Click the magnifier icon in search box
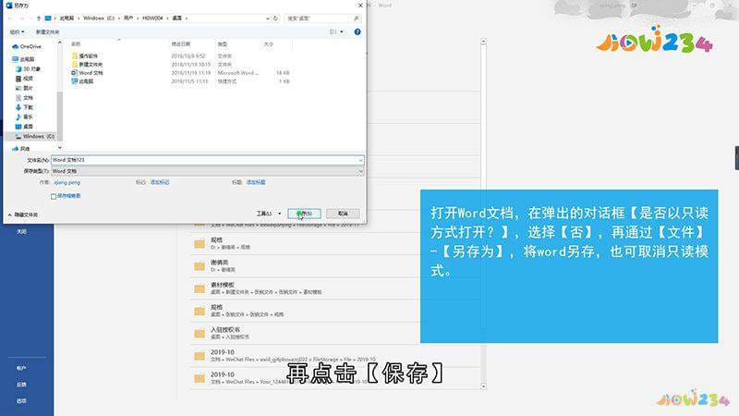 point(356,18)
